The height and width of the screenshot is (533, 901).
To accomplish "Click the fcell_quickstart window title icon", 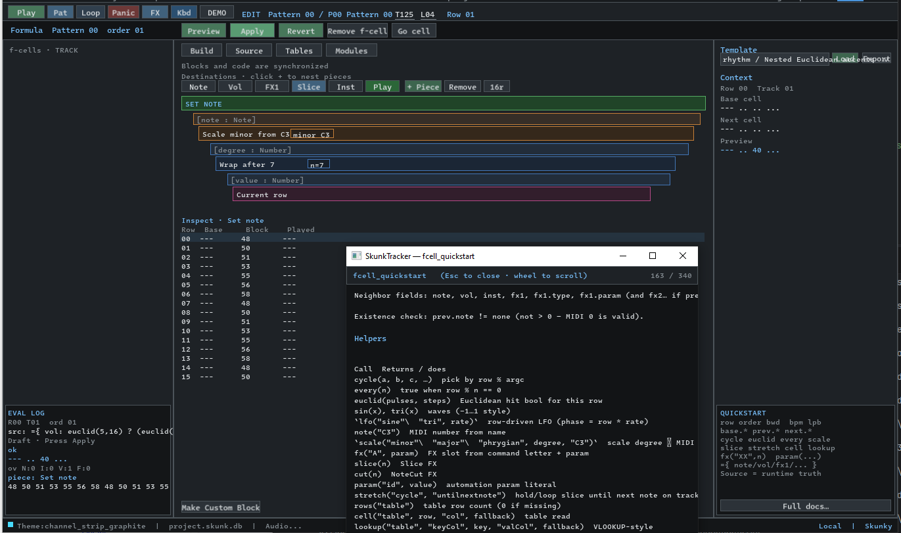I will click(356, 256).
